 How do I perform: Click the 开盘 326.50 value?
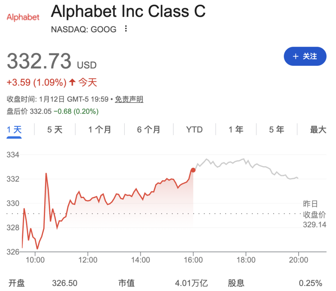click(65, 283)
